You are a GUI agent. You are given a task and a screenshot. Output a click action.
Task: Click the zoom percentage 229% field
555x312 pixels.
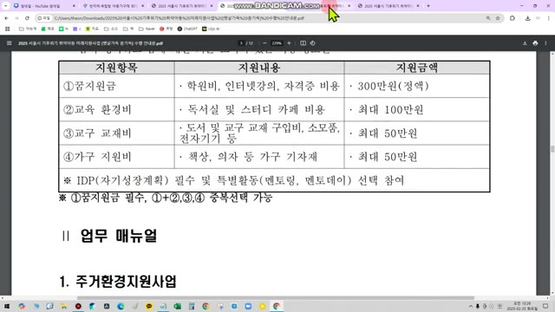tap(277, 43)
